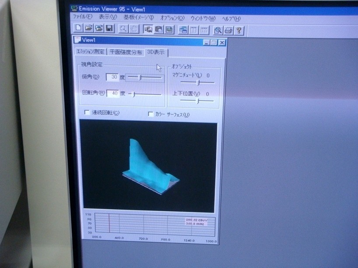Open the 表示(V) menu

pos(108,17)
